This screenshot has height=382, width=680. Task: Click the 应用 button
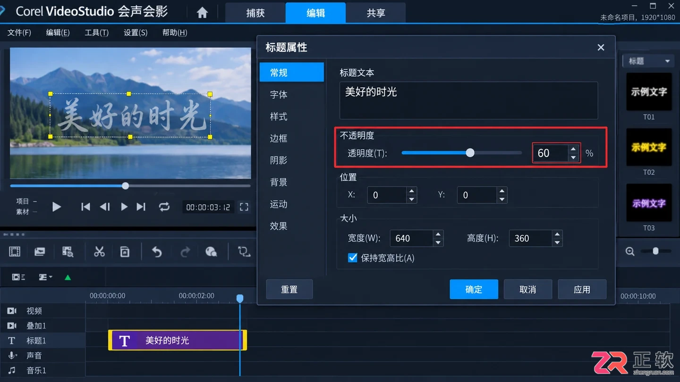(x=582, y=289)
